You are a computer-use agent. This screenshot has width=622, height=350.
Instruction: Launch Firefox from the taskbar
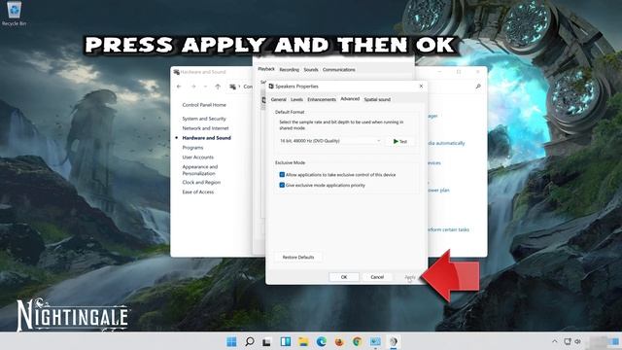(x=339, y=341)
